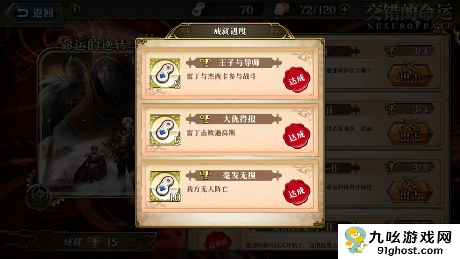Tap reward icon for 大仇得报 achievement

click(x=165, y=130)
